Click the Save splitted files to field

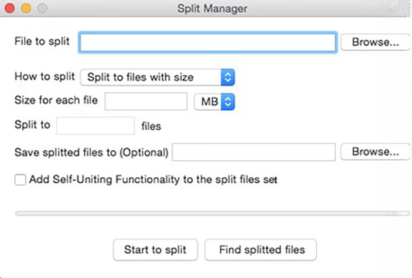[x=254, y=152]
